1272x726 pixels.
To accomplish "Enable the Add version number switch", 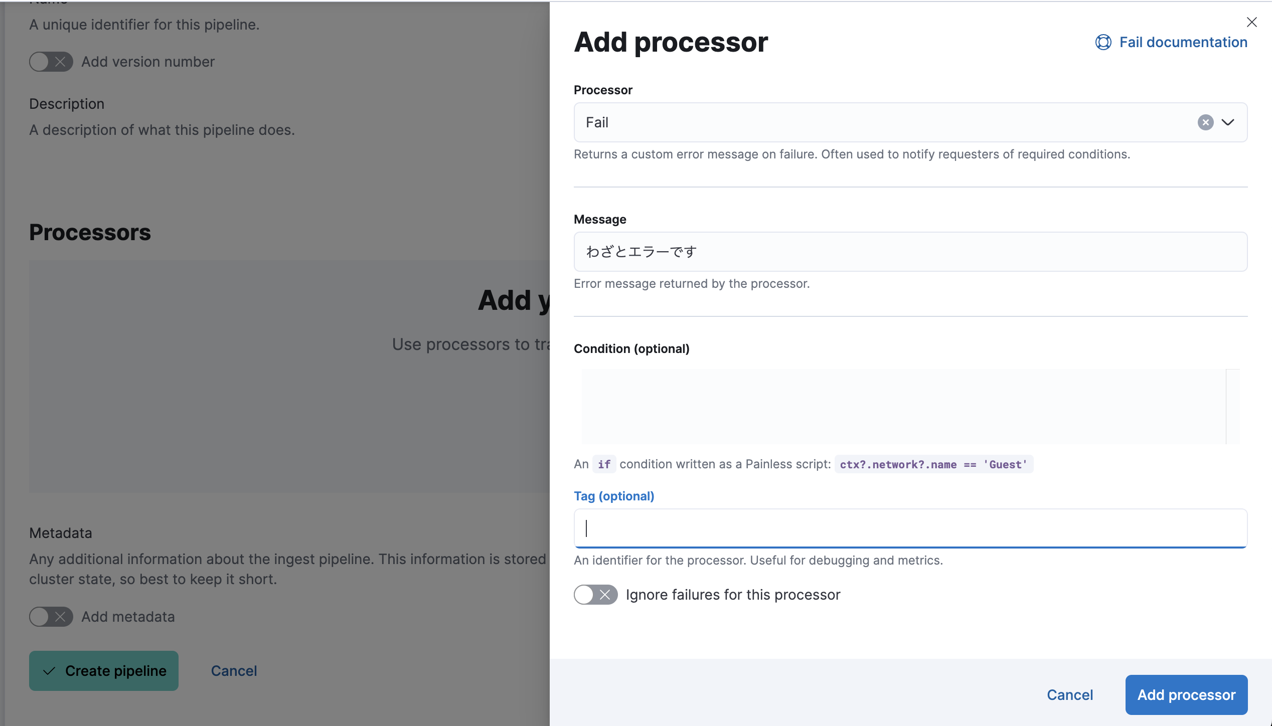I will click(x=51, y=62).
